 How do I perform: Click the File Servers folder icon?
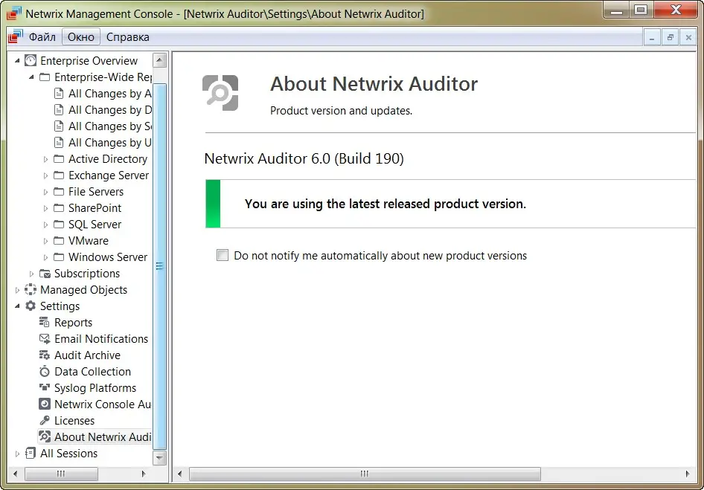pos(59,192)
